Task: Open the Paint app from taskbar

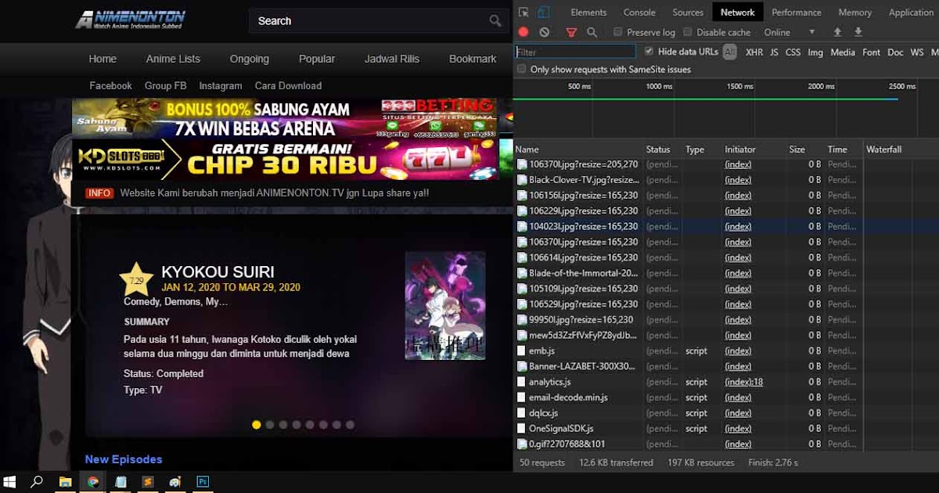Action: [175, 482]
